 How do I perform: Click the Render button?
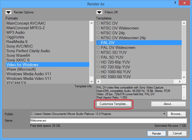(157, 133)
